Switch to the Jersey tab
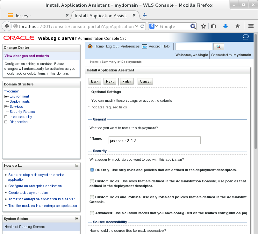Screen dimensions: 258x234 (x=38, y=16)
